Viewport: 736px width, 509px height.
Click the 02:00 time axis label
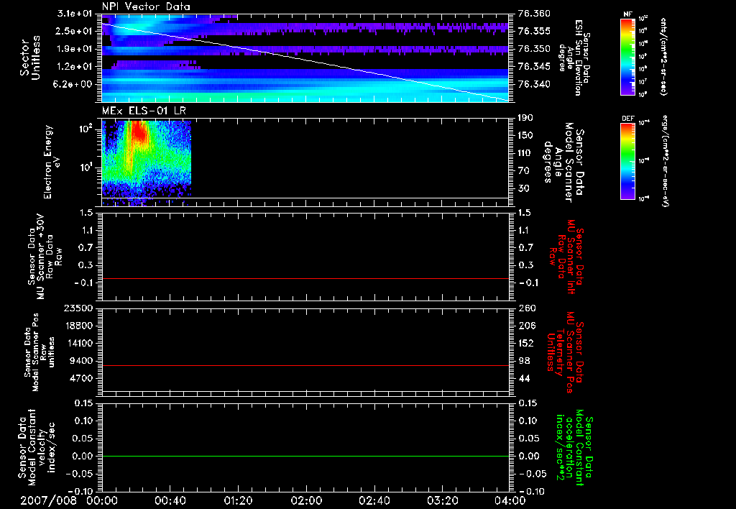pyautogui.click(x=306, y=500)
